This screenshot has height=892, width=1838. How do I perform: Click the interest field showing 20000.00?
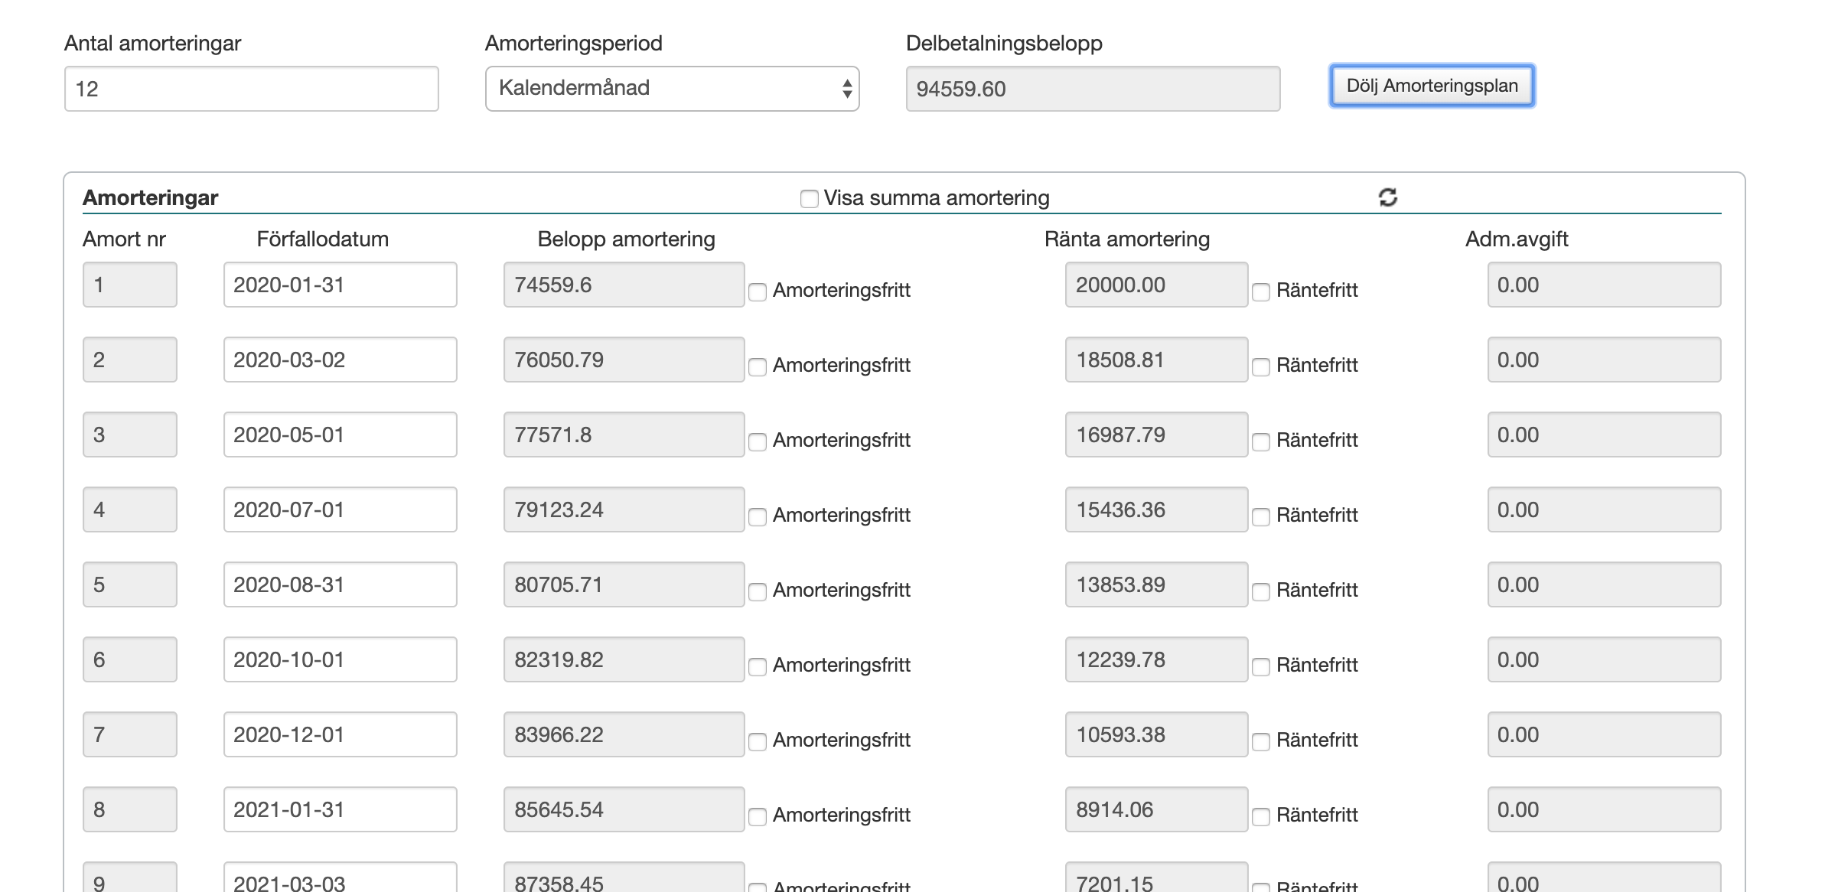pos(1155,285)
